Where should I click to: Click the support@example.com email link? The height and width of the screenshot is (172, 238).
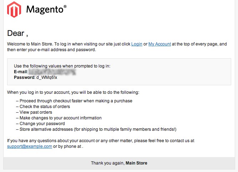[30, 146]
